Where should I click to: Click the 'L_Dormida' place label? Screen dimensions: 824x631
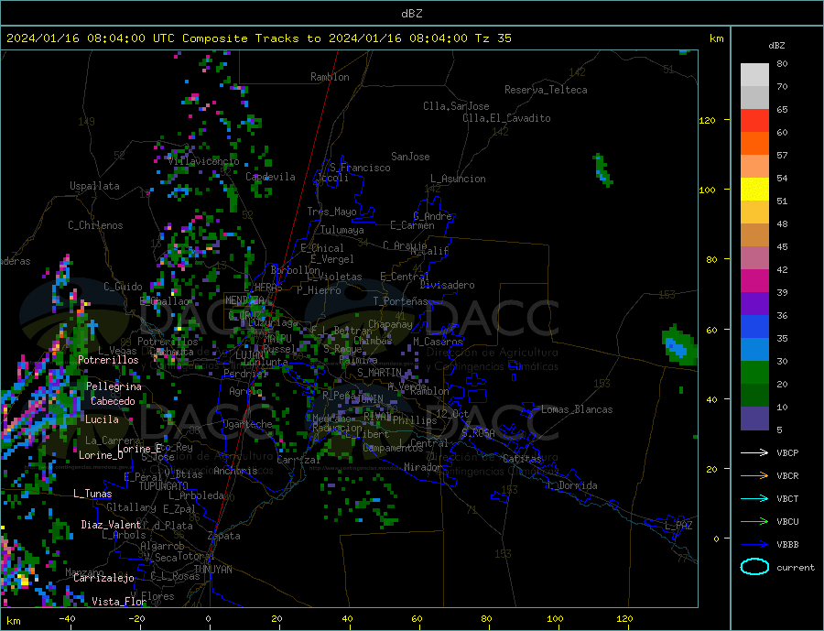[x=572, y=485]
